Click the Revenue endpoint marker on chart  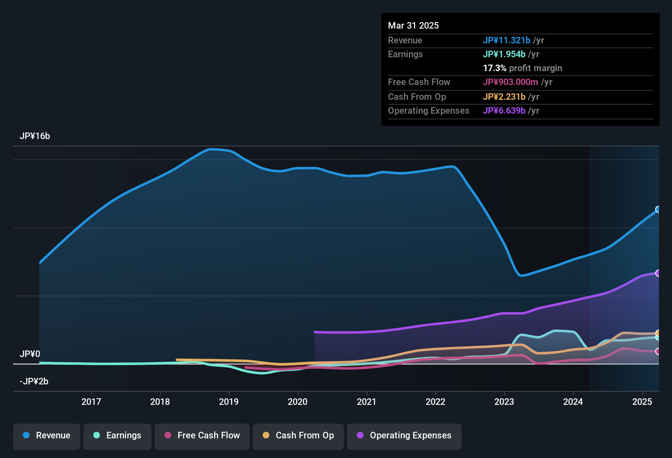(658, 209)
